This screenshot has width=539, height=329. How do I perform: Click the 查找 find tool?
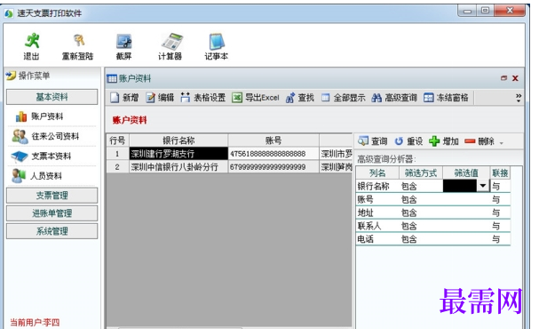pos(300,98)
